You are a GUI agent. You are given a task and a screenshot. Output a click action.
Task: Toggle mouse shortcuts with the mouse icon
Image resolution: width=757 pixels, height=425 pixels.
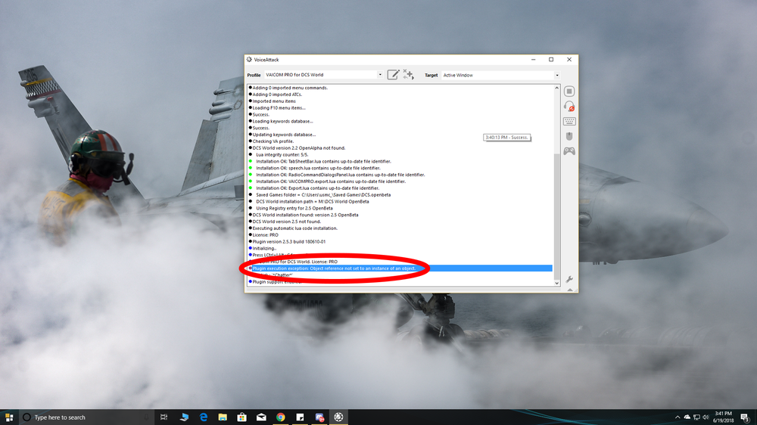tap(569, 136)
